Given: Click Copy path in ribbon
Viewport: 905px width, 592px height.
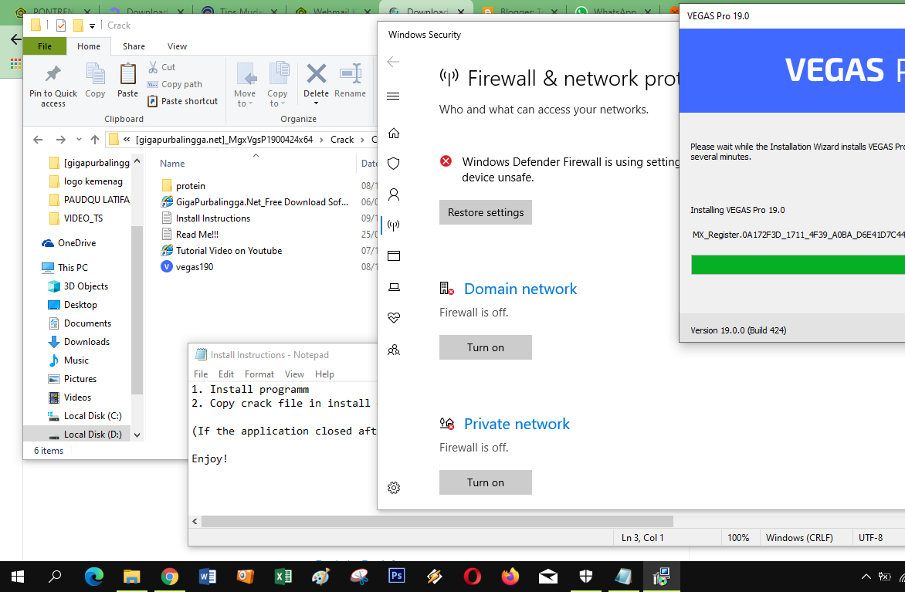Looking at the screenshot, I should 175,84.
